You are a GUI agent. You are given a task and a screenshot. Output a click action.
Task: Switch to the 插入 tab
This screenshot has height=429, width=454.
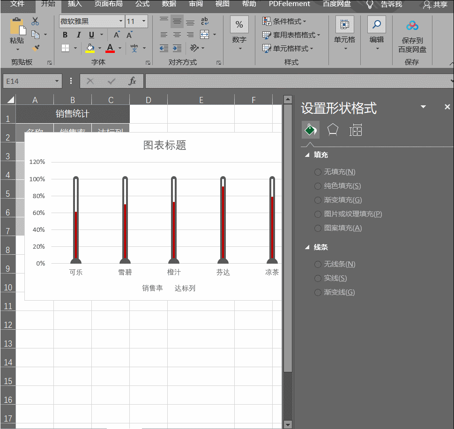(74, 4)
